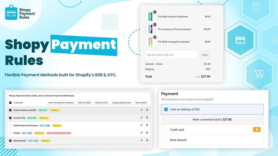The width and height of the screenshot is (278, 156).
Task: Edit the Bank Deposit rule
Action: (x=141, y=140)
